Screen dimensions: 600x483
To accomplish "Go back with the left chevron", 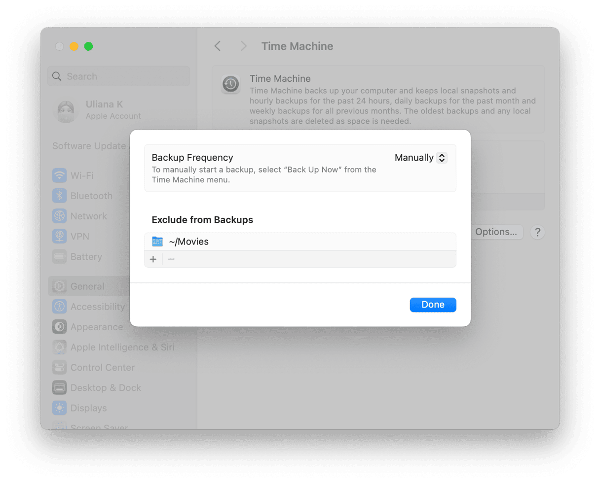I will [x=218, y=46].
